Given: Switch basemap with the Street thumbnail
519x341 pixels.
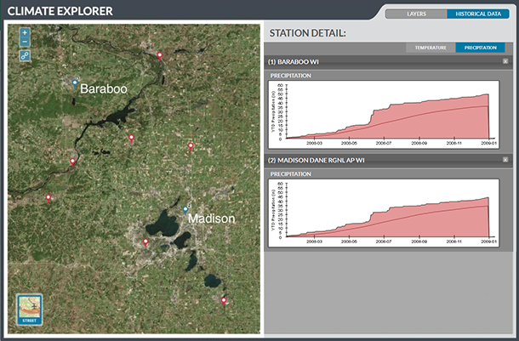Looking at the screenshot, I should point(30,310).
